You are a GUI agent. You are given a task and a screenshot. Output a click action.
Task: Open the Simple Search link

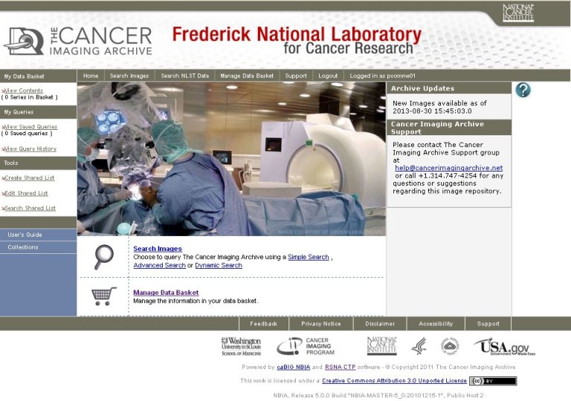click(309, 257)
